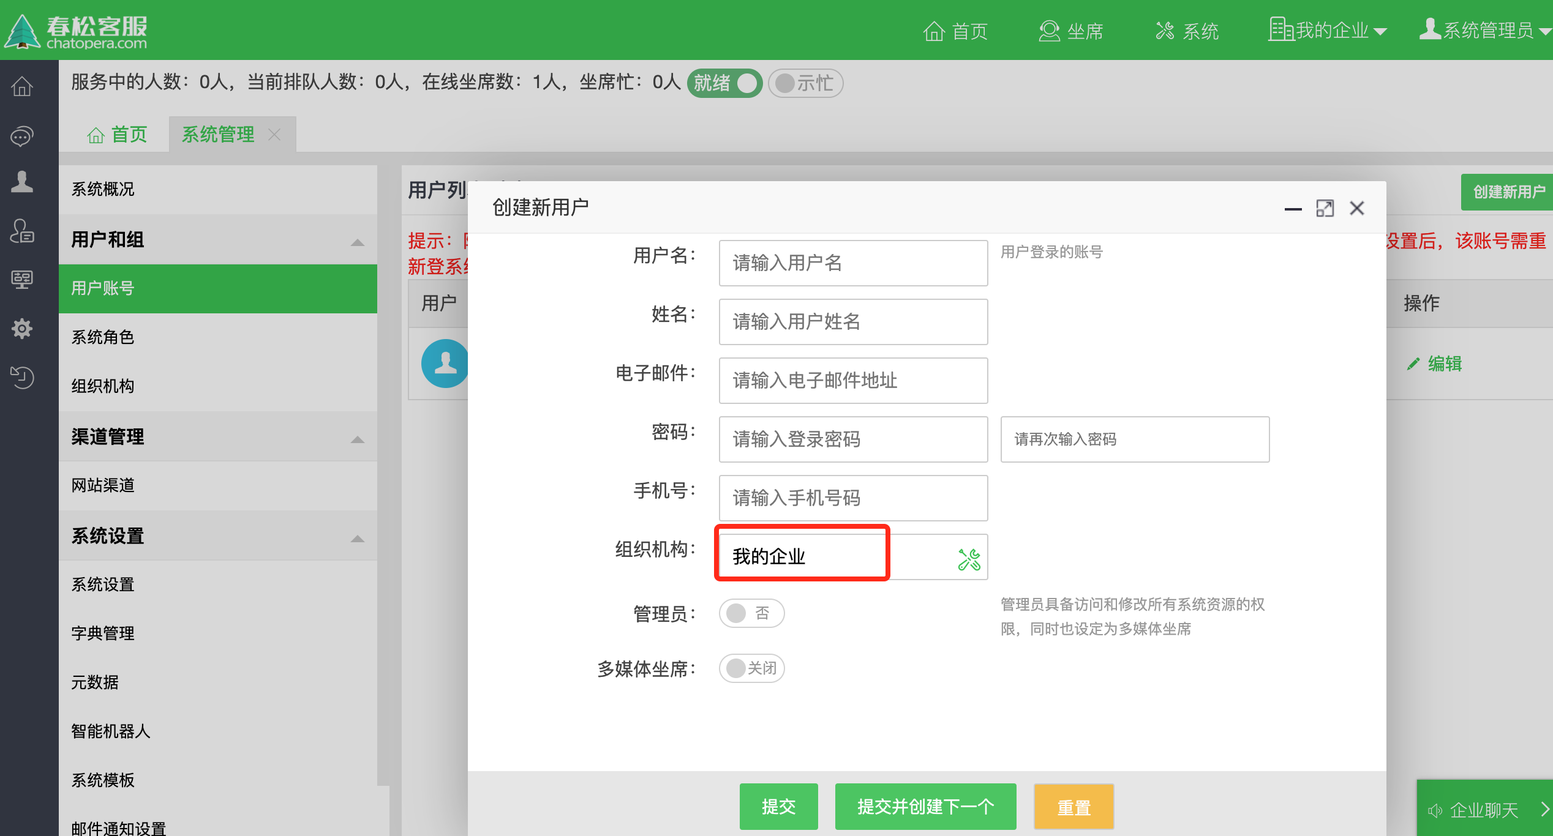1553x836 pixels.
Task: Go to 首页 in the top navigation
Action: pos(955,31)
